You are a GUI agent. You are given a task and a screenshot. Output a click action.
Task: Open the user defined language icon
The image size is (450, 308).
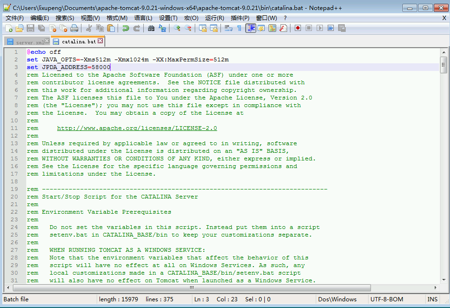pos(261,28)
